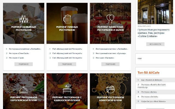Open the Кафе-бистро «Meat Makers» link

pyautogui.click(x=153, y=101)
